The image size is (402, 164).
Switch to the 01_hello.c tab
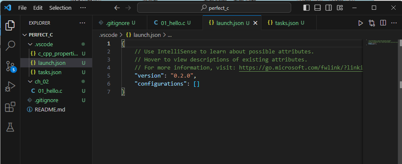175,23
